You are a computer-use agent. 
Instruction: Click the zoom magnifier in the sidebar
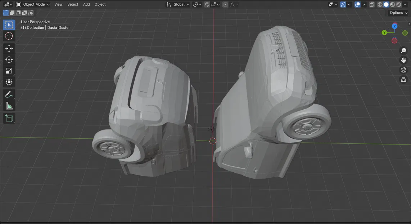pos(403,50)
